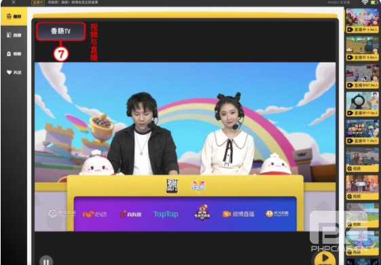Viewport: 381px width, 265px height.
Task: Click the Wi-Fi status icon
Action: tap(365, 3)
